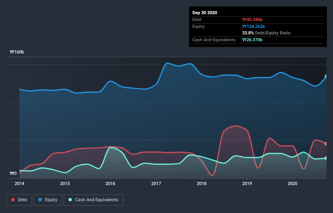Toggle Cash And Equivalents legend button

tap(93, 200)
